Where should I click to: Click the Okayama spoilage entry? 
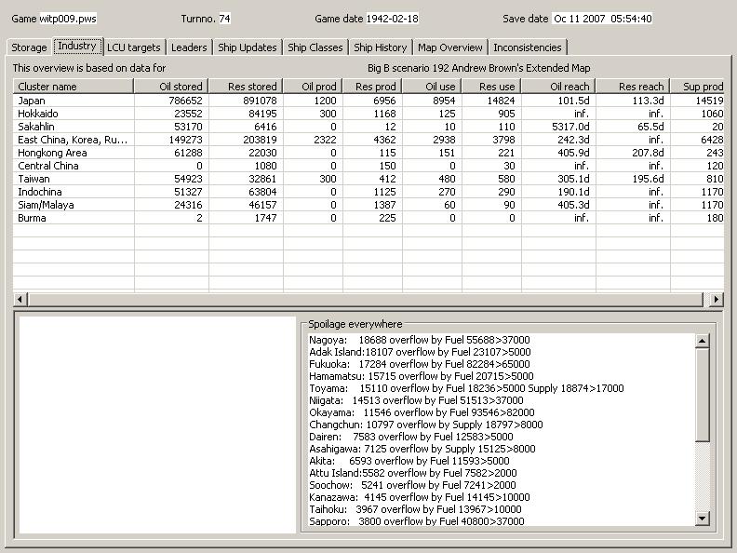click(422, 412)
